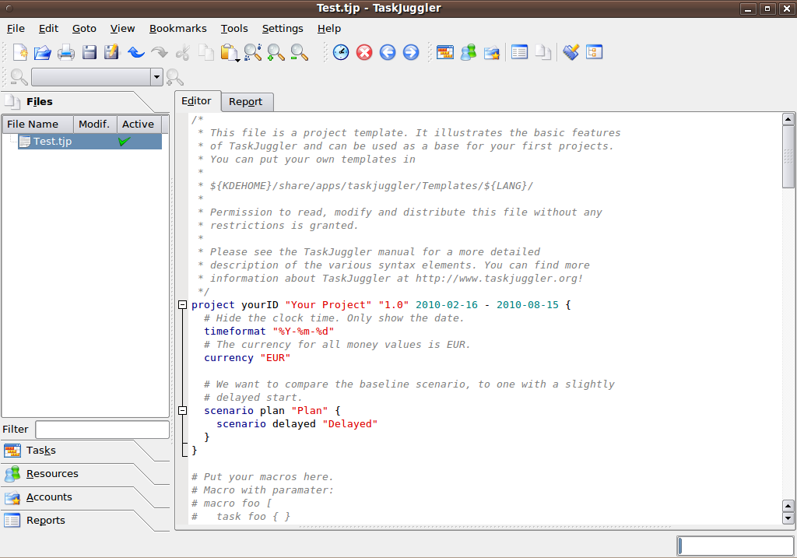
Task: Click the New file toolbar icon
Action: pyautogui.click(x=20, y=53)
